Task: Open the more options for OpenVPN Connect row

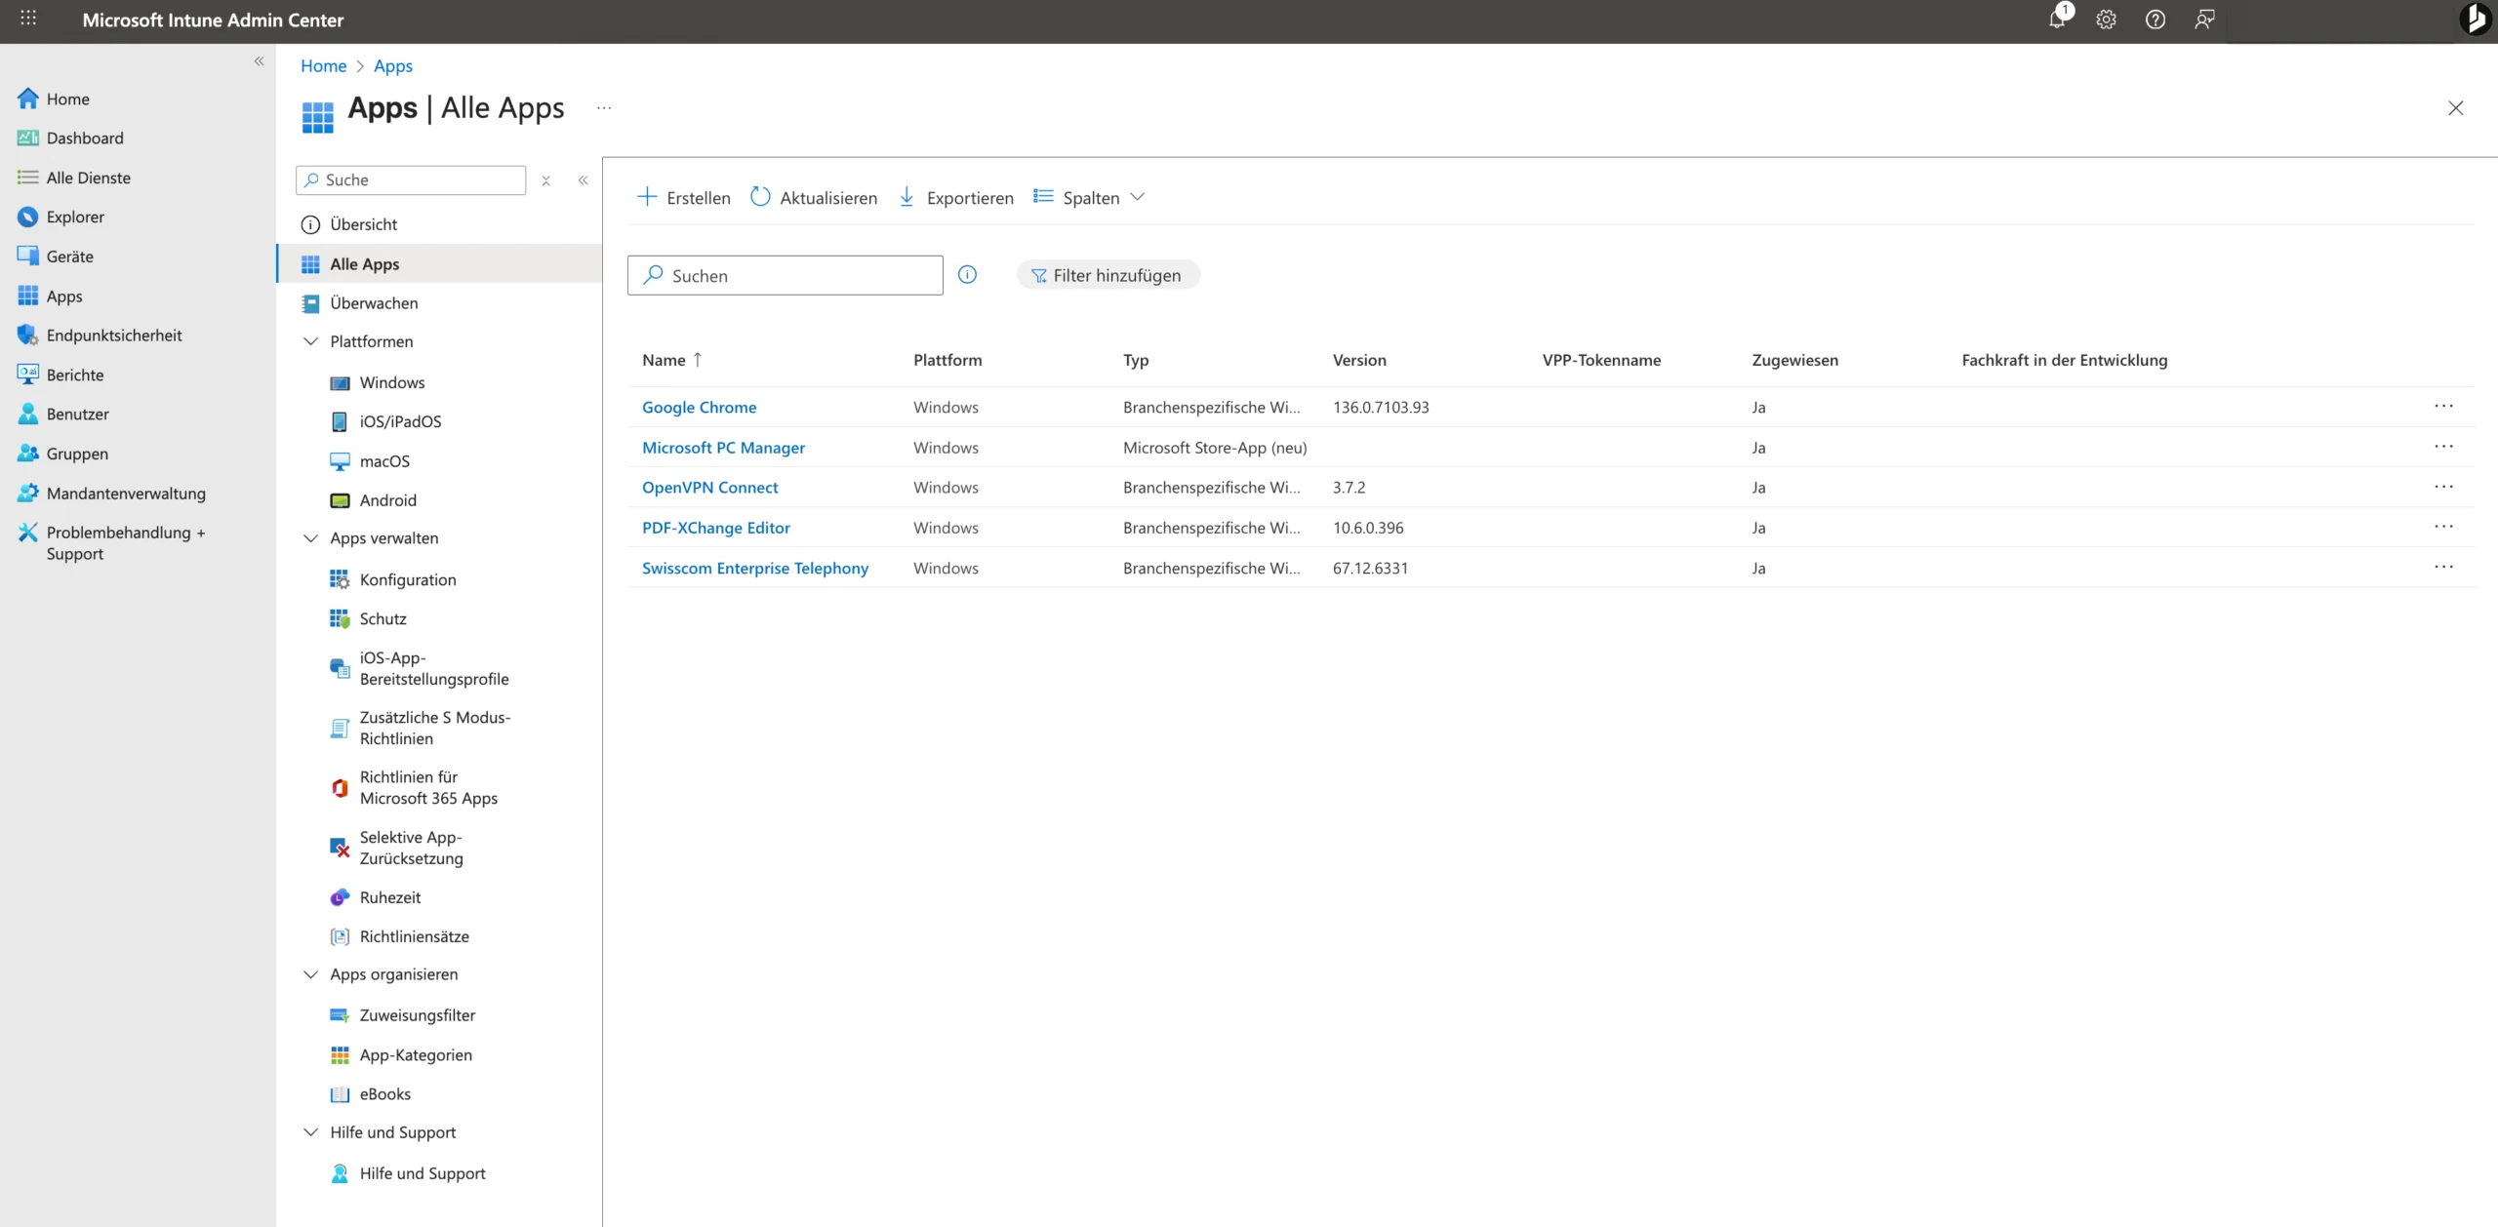Action: 2442,487
